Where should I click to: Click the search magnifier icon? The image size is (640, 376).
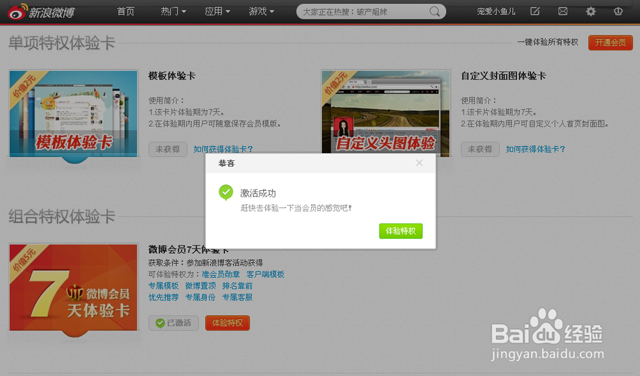click(435, 12)
